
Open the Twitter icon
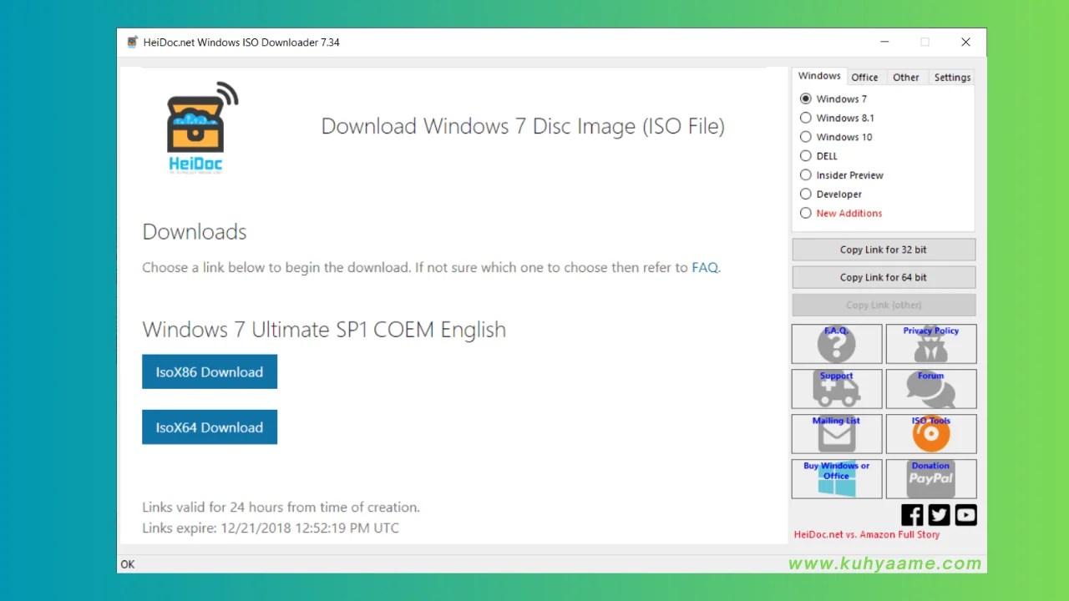pyautogui.click(x=940, y=515)
